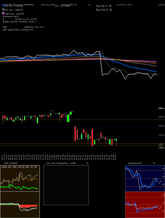Click the ADX (MGR) values line
The width and height of the screenshot is (165, 218).
pyautogui.click(x=23, y=27)
